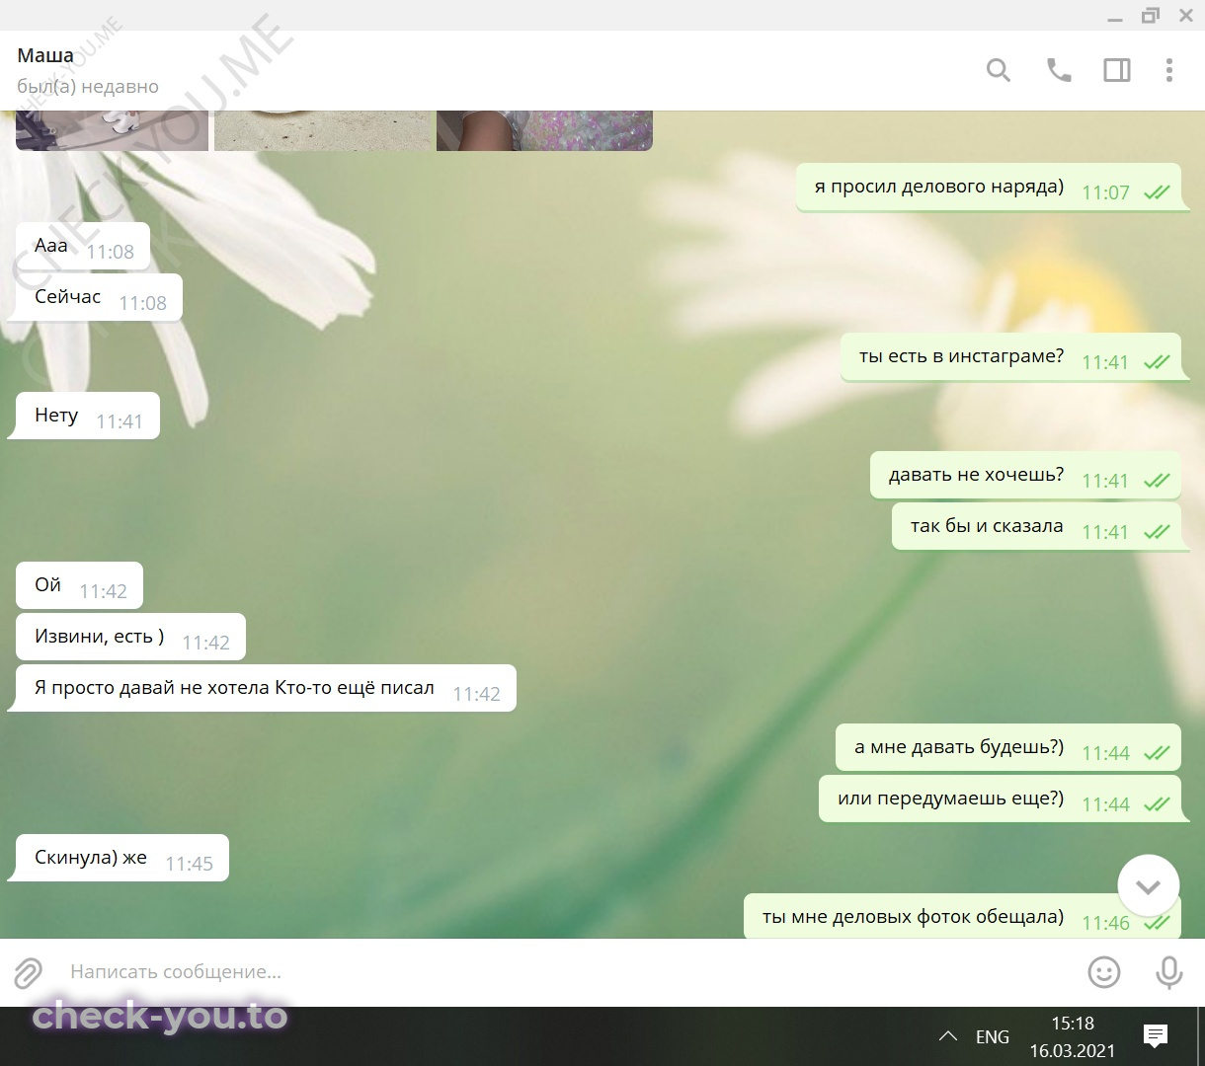Image resolution: width=1205 pixels, height=1066 pixels.
Task: Start a voice call with Маша
Action: (x=1059, y=70)
